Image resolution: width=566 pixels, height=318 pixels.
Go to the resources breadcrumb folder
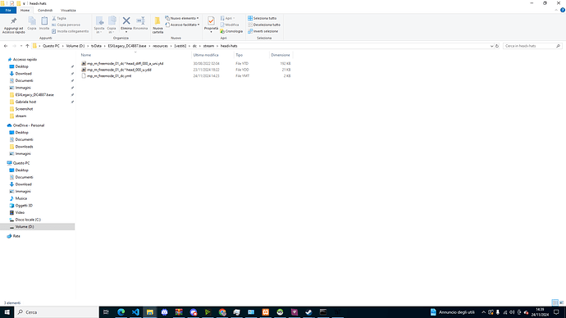point(160,46)
